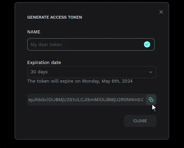Click the CLOSE button
The height and width of the screenshot is (148, 184).
pyautogui.click(x=140, y=121)
